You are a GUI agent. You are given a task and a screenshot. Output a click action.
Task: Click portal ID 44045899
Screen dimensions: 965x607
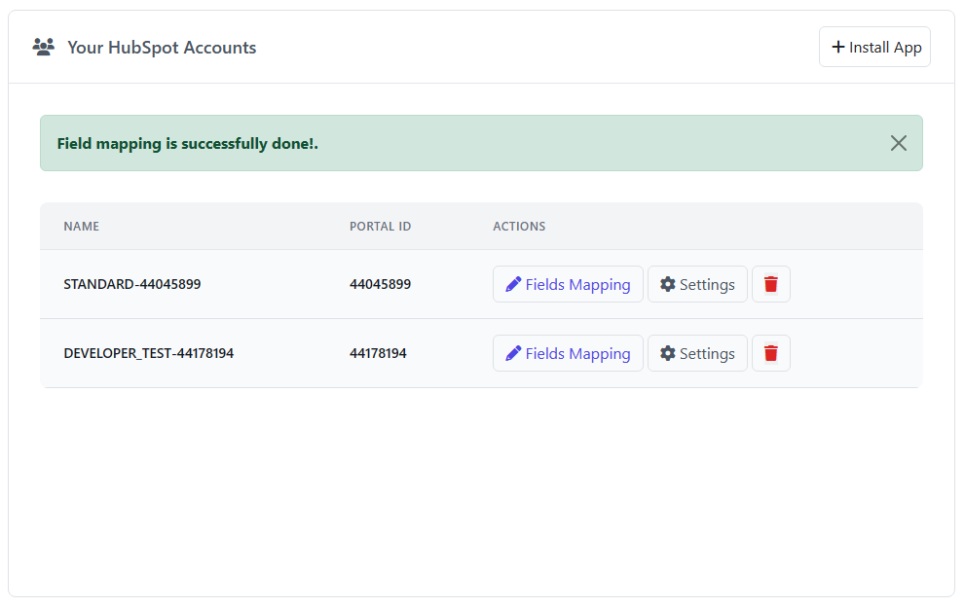(x=380, y=284)
